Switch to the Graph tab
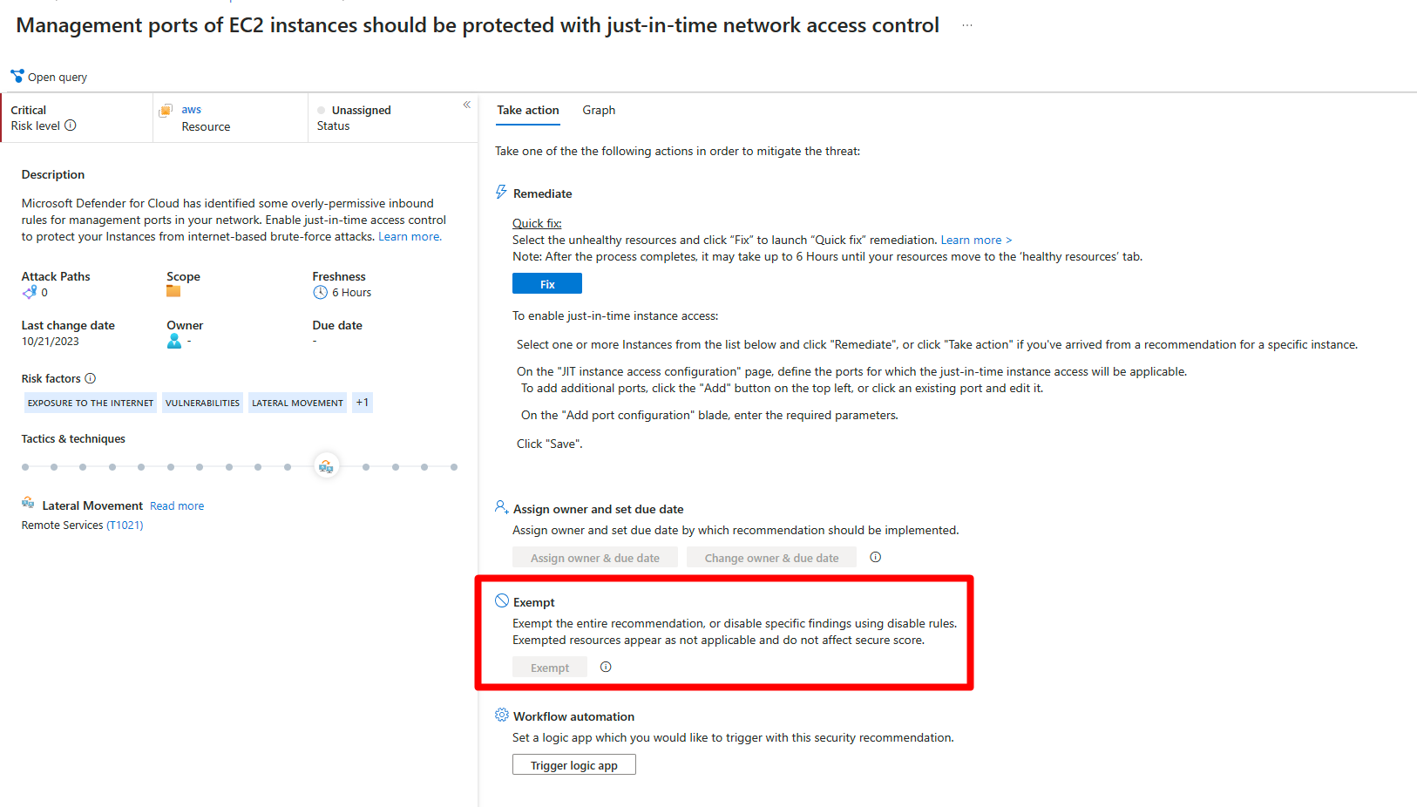This screenshot has width=1417, height=807. pyautogui.click(x=599, y=110)
